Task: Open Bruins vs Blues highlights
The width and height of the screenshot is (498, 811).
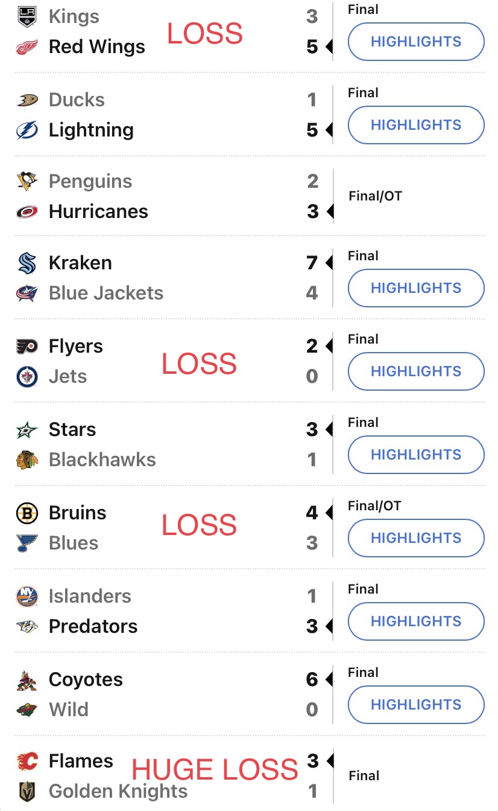Action: point(416,538)
